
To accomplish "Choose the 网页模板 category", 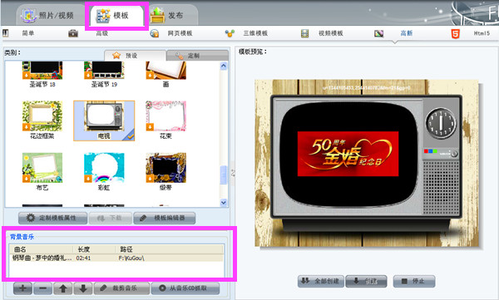I will [x=180, y=33].
